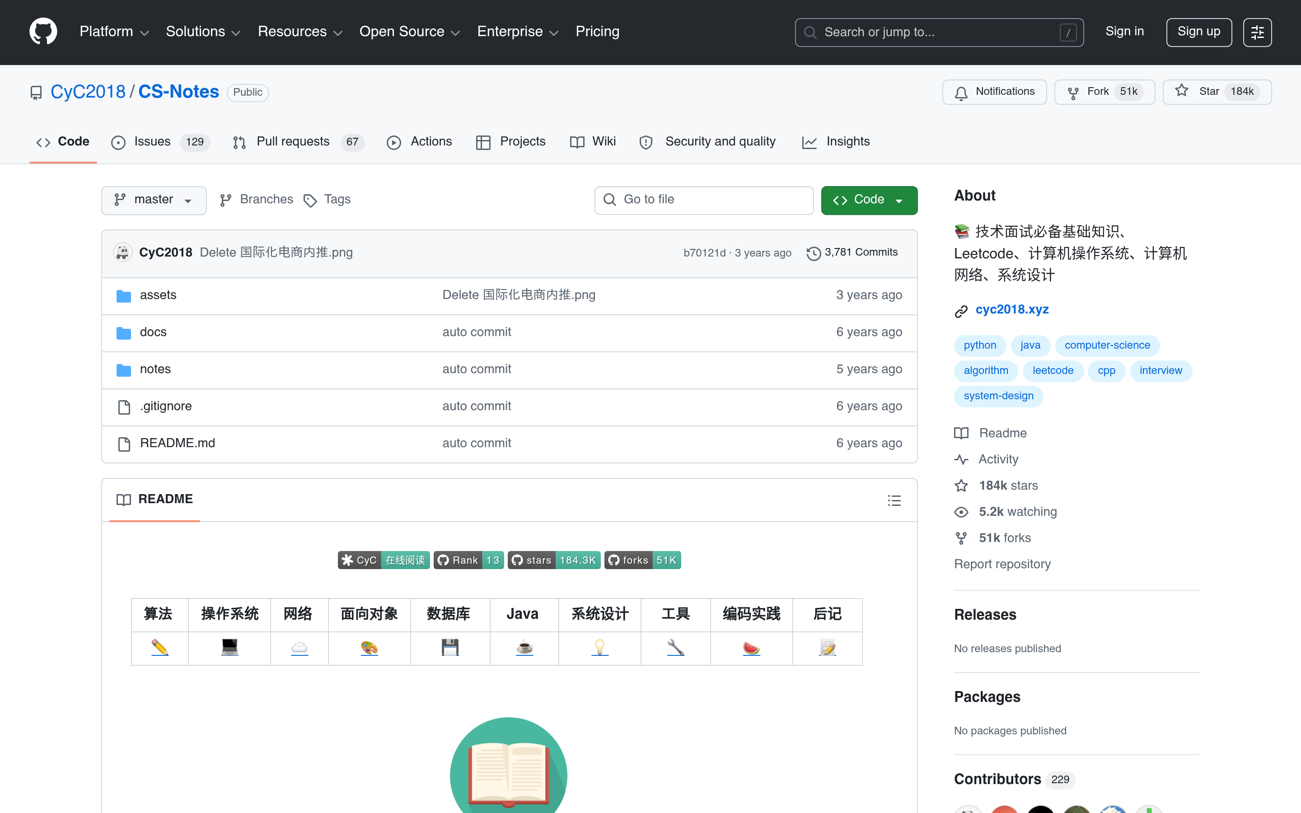The width and height of the screenshot is (1301, 813).
Task: Open the CyC 在线阅读 badge
Action: coord(384,560)
